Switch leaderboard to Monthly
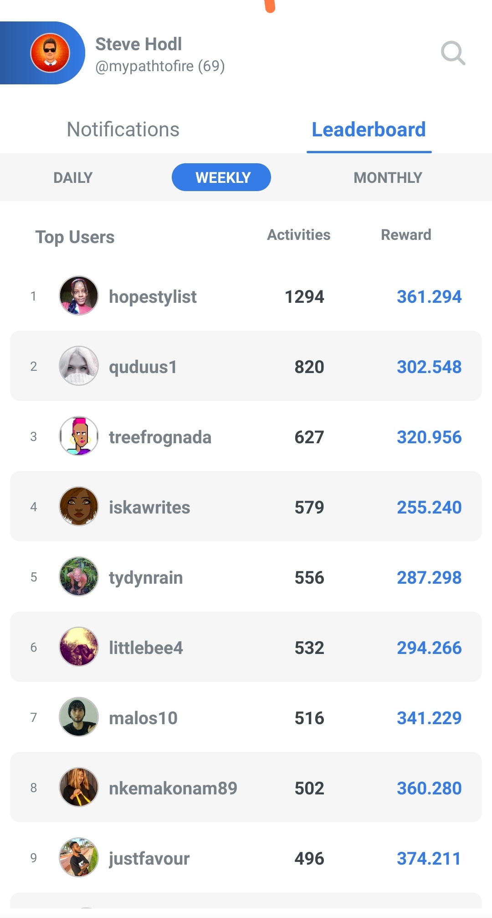The width and height of the screenshot is (492, 918). pyautogui.click(x=388, y=177)
